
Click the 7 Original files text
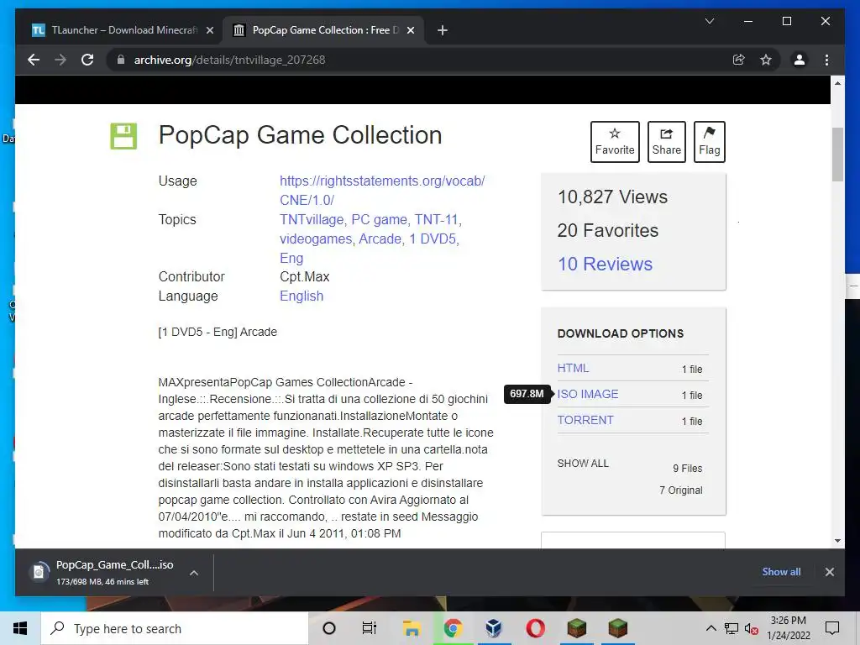coord(680,490)
